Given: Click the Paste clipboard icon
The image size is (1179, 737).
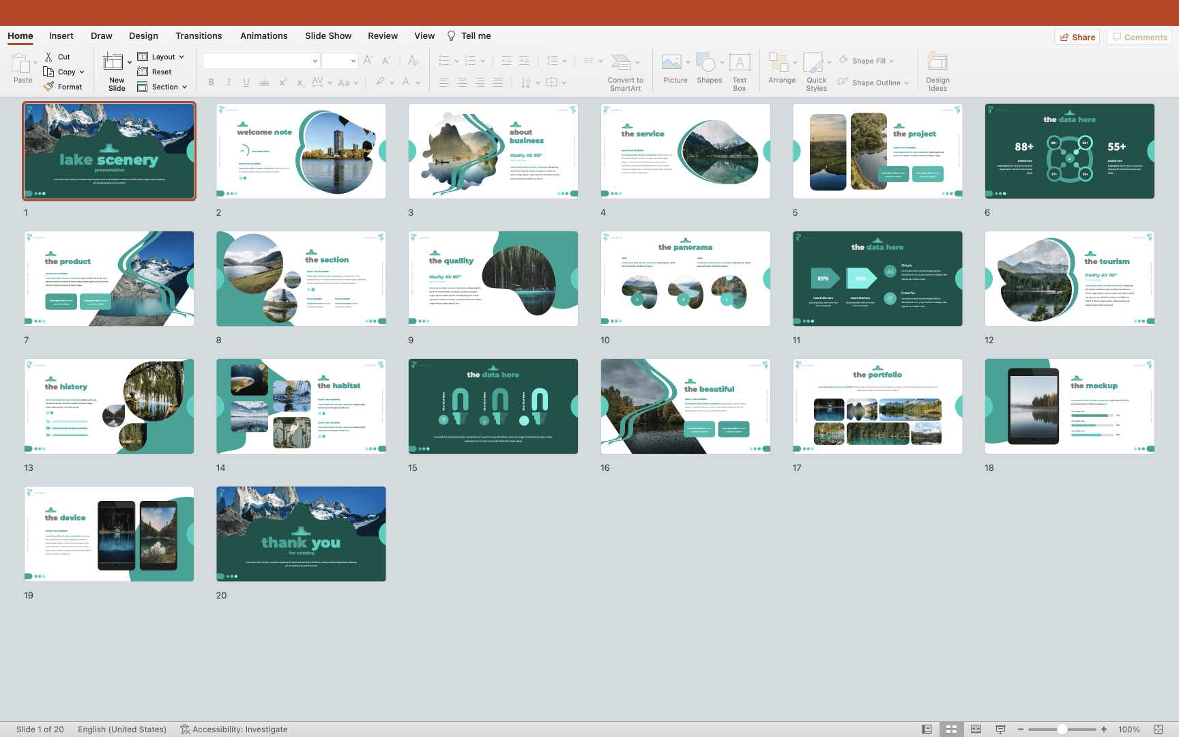Looking at the screenshot, I should [20, 63].
